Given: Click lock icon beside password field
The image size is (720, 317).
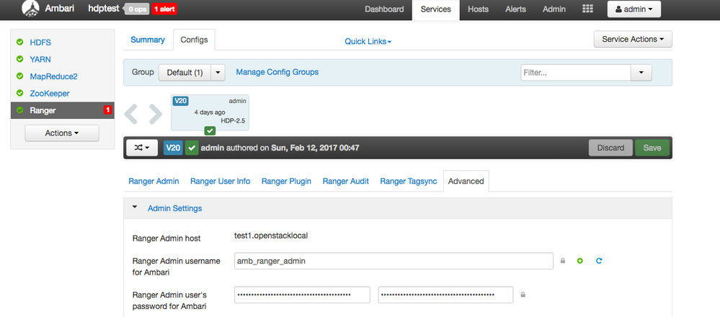Looking at the screenshot, I should pos(523,295).
